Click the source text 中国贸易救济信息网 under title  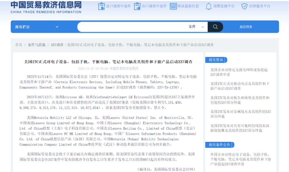tap(124, 69)
